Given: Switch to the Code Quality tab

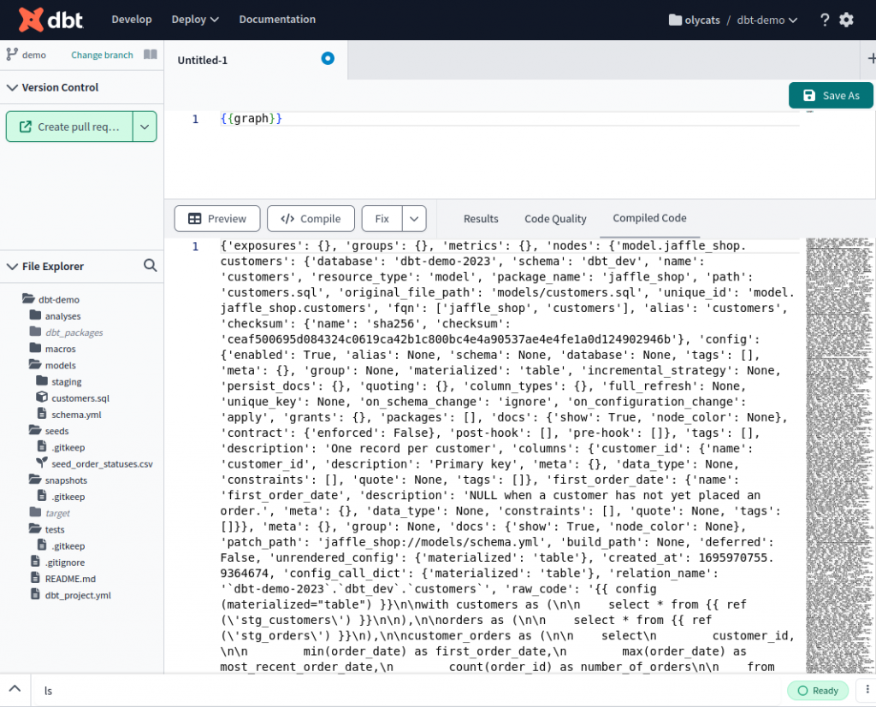Looking at the screenshot, I should click(x=555, y=219).
